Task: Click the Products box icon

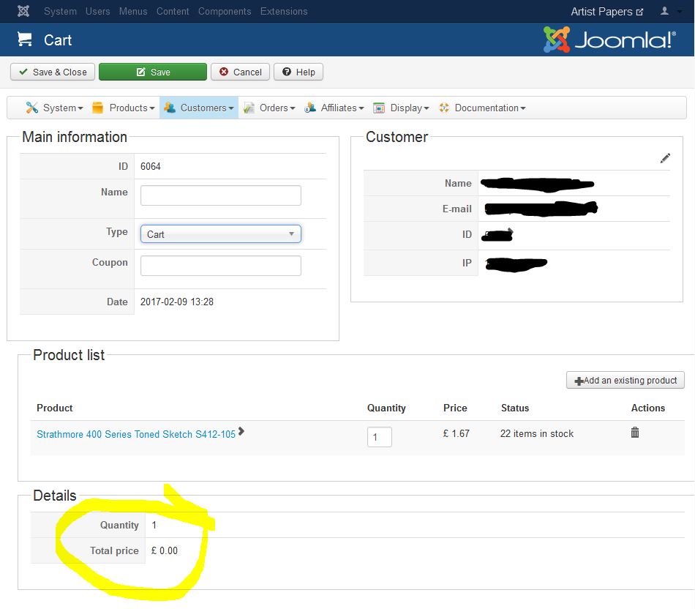Action: [x=97, y=108]
